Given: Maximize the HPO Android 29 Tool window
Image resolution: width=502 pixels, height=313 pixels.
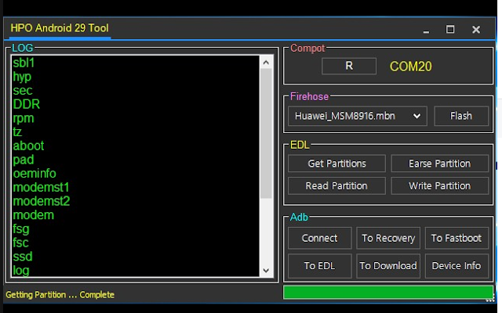Looking at the screenshot, I should click(x=450, y=30).
